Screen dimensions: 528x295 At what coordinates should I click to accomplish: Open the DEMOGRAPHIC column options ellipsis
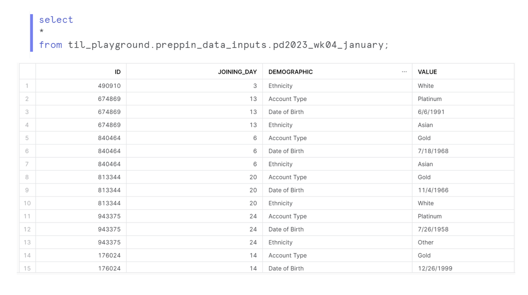click(404, 72)
